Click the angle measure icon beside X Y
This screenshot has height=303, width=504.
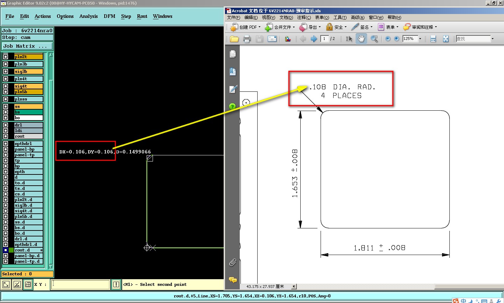[x=17, y=284]
